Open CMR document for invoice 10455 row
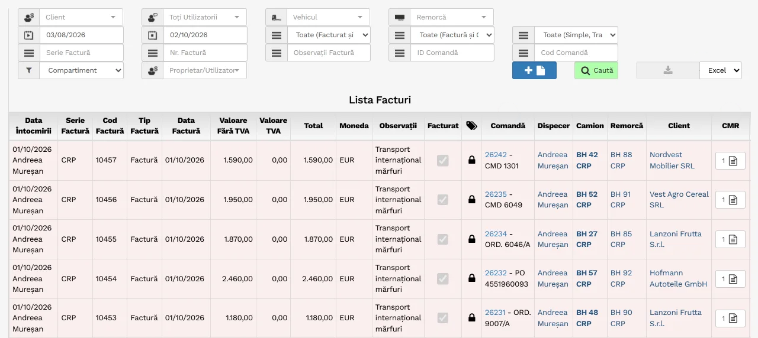Screen dimensions: 758x338 (x=730, y=239)
